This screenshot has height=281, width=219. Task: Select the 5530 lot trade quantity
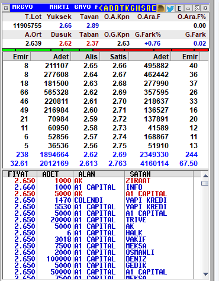coord(63,207)
